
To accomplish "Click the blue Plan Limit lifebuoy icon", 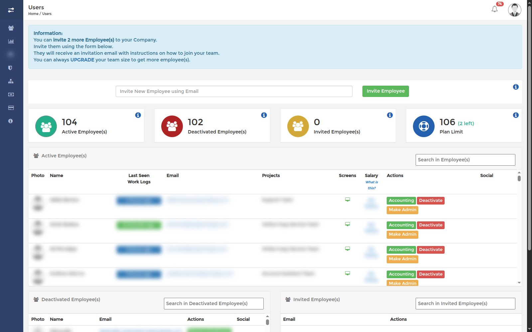I will pos(424,126).
